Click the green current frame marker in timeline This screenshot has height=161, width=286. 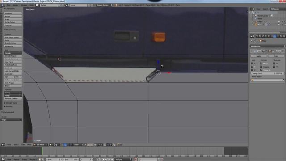(42, 152)
